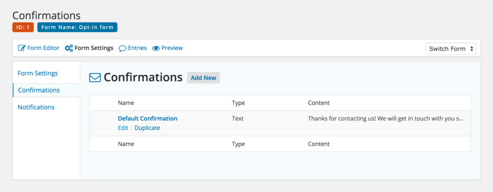Click the Form Settings gears icon
The width and height of the screenshot is (493, 192).
pyautogui.click(x=69, y=48)
